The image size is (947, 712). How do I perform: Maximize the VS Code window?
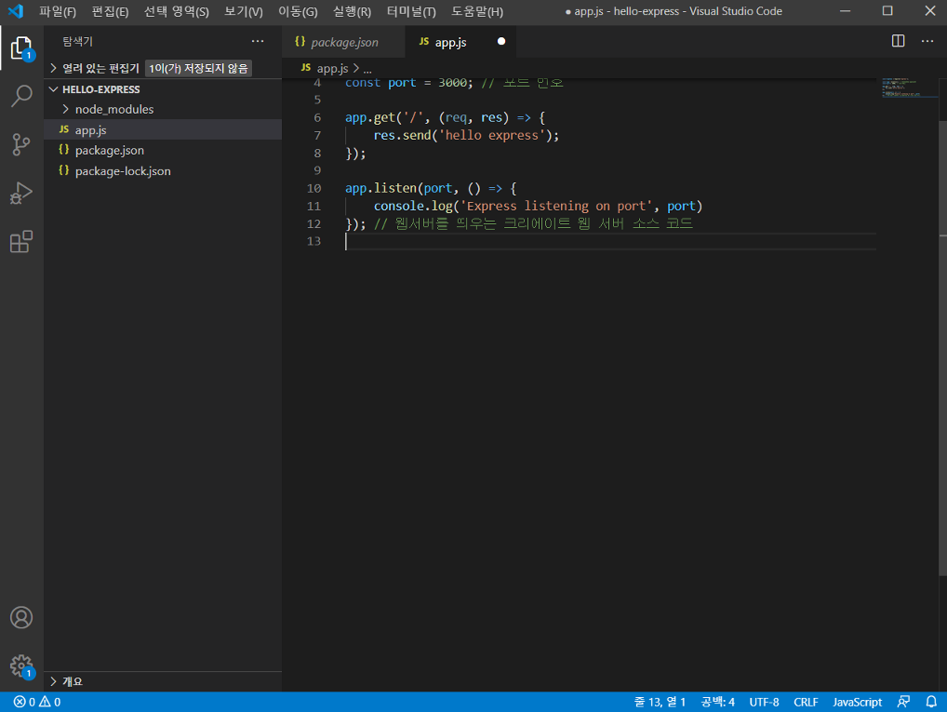887,11
